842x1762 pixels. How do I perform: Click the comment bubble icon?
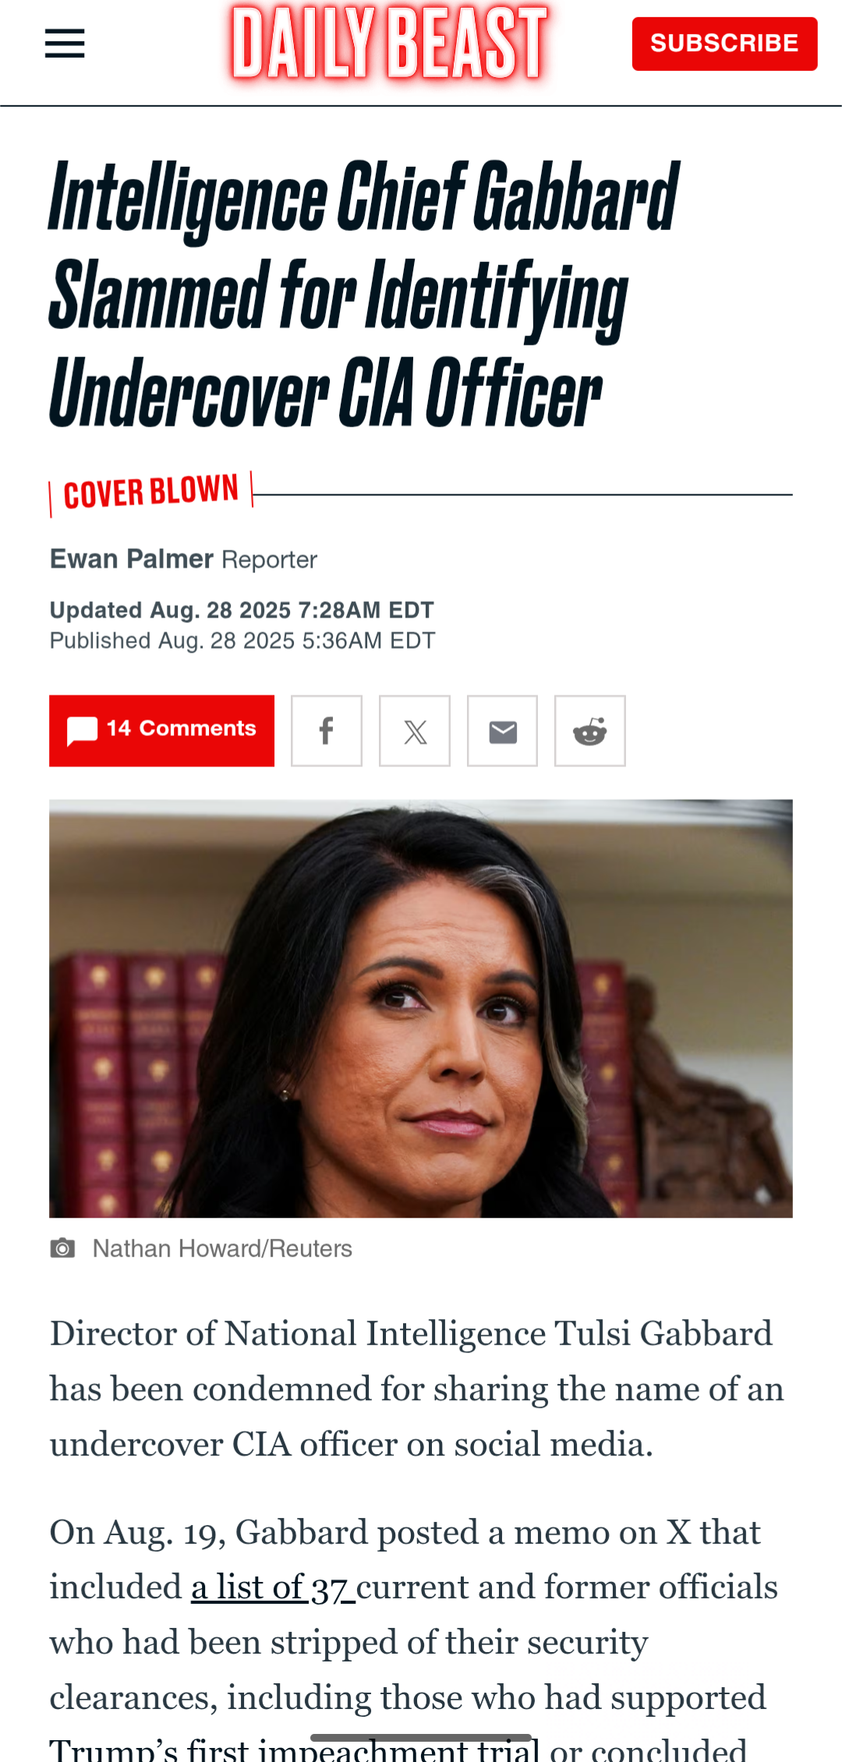coord(82,731)
